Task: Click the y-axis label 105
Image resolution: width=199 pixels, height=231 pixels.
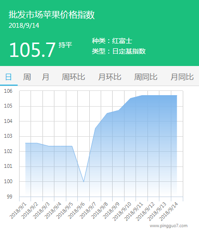Action: pos(8,106)
